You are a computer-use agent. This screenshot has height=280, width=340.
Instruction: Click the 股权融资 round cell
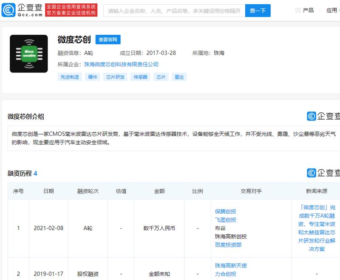click(88, 274)
